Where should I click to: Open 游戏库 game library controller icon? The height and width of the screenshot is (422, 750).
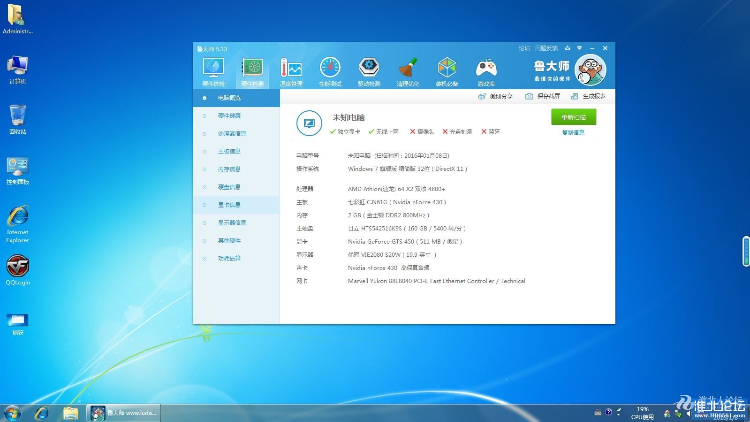point(486,72)
